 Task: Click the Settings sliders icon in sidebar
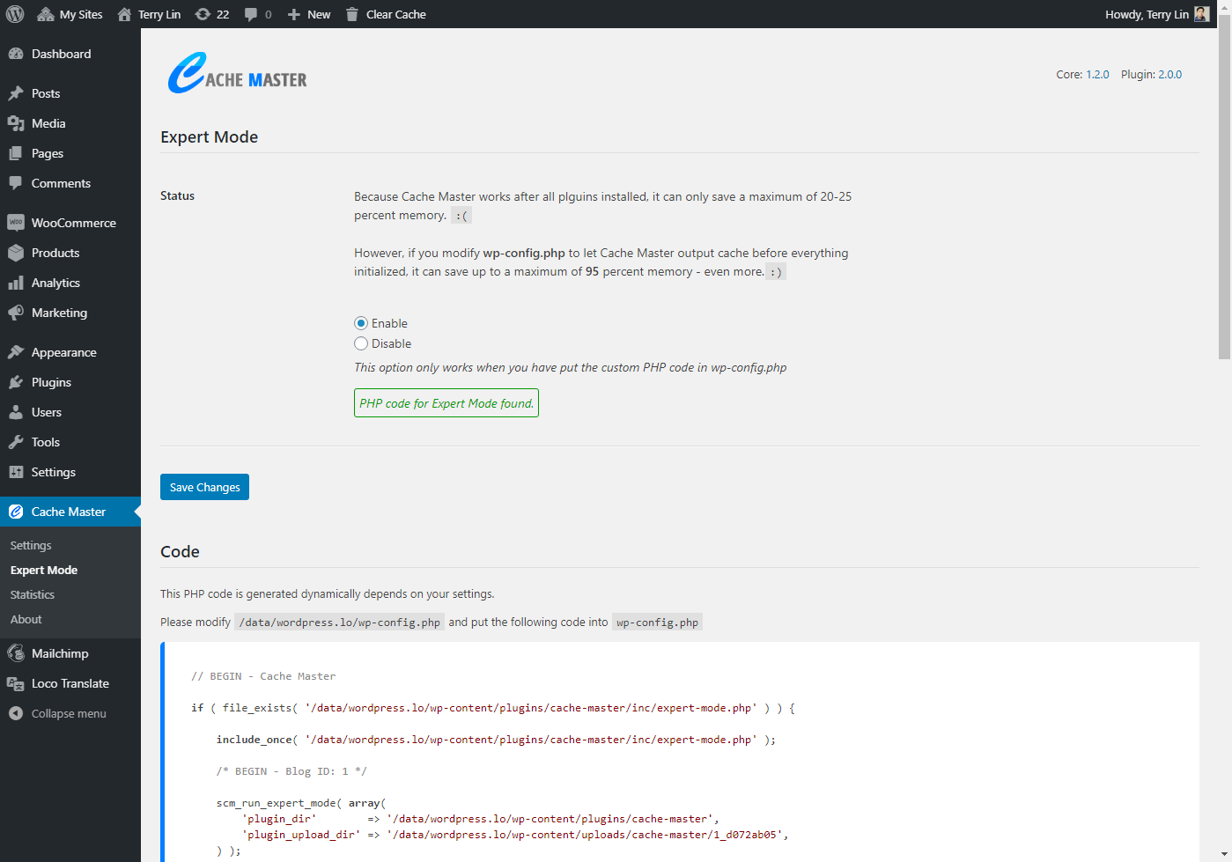(16, 472)
